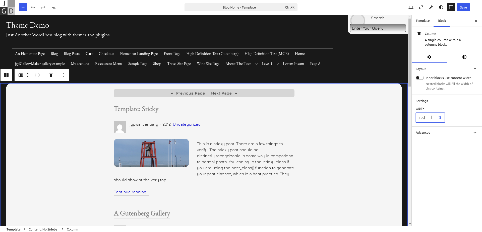The width and height of the screenshot is (482, 232).
Task: Open the device preview view icon
Action: pos(411,7)
